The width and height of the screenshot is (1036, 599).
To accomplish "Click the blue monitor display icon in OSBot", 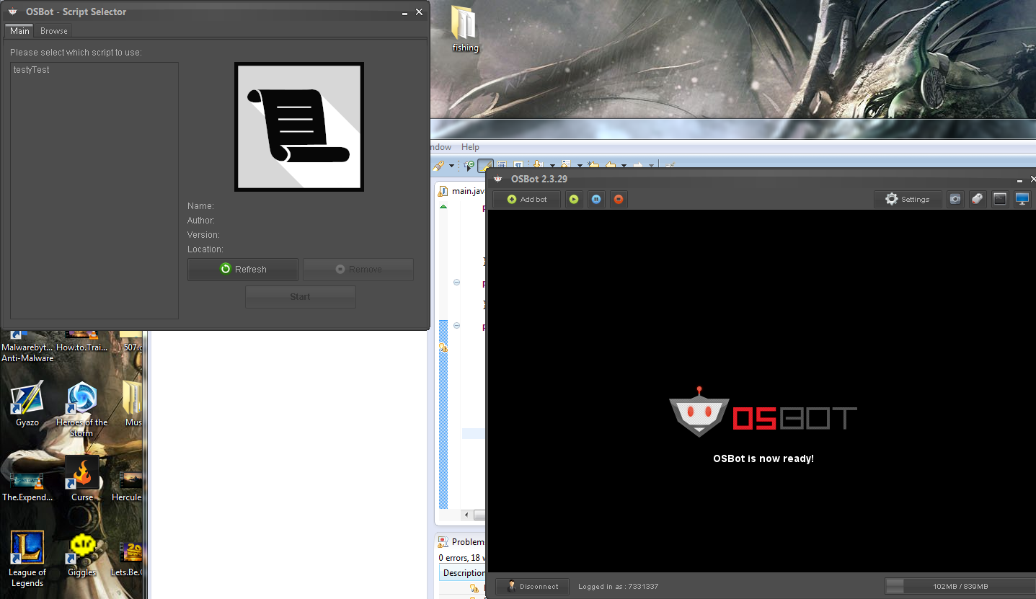I will tap(1022, 199).
